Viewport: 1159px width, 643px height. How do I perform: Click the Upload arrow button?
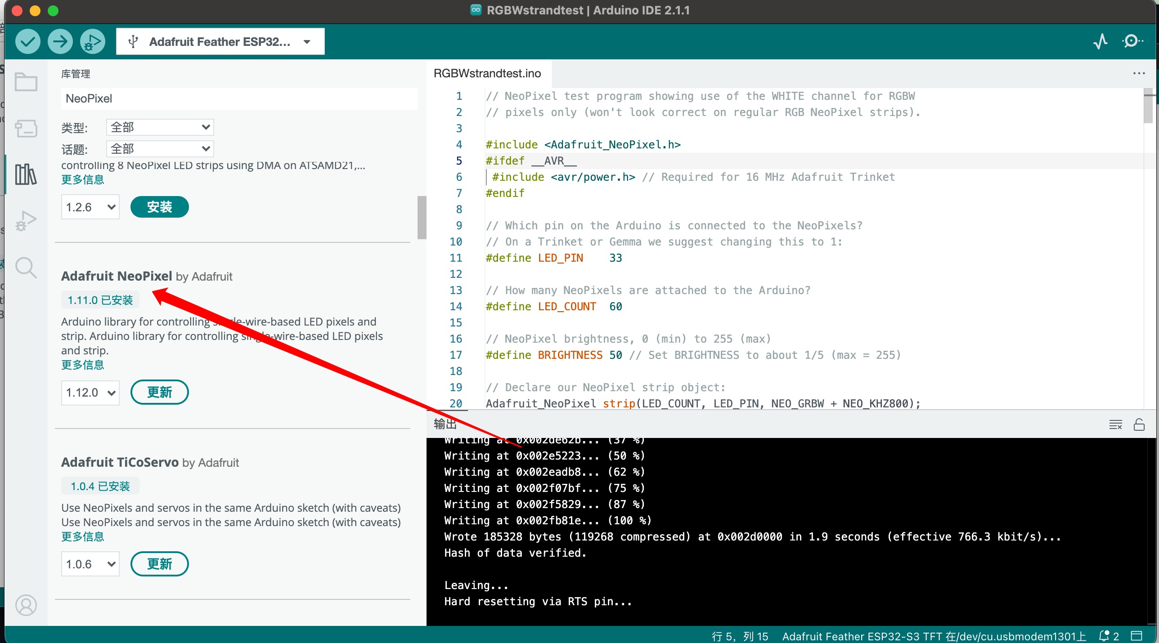tap(60, 42)
